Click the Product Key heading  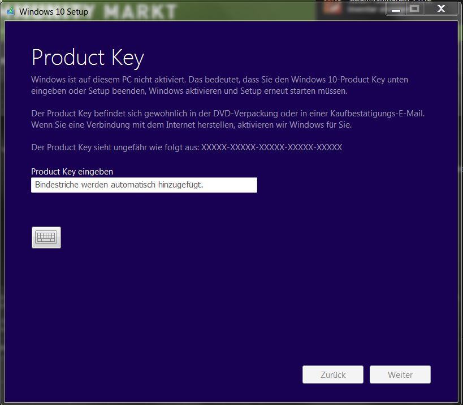pyautogui.click(x=88, y=58)
